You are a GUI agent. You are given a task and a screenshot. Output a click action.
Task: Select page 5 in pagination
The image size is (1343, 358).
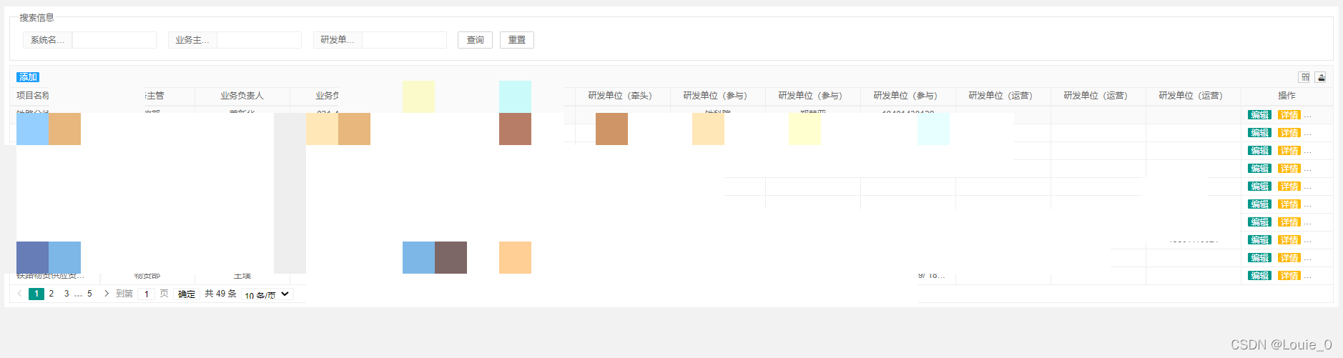[x=89, y=294]
